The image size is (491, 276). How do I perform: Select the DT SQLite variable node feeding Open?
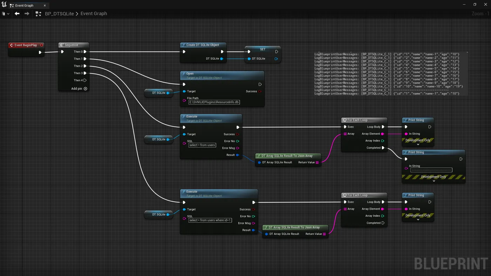pos(159,93)
